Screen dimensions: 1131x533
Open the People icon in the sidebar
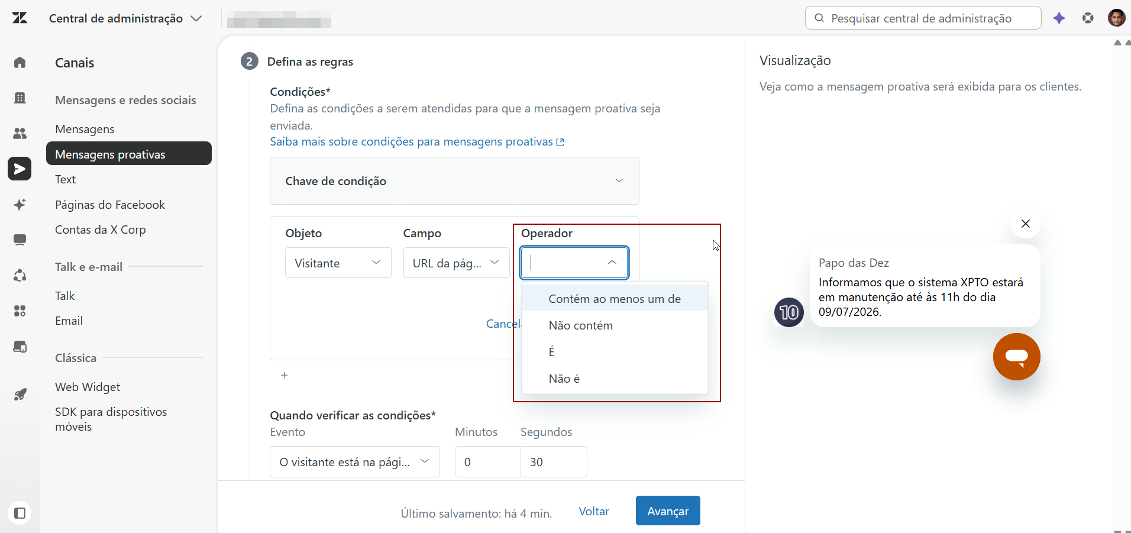pos(20,133)
